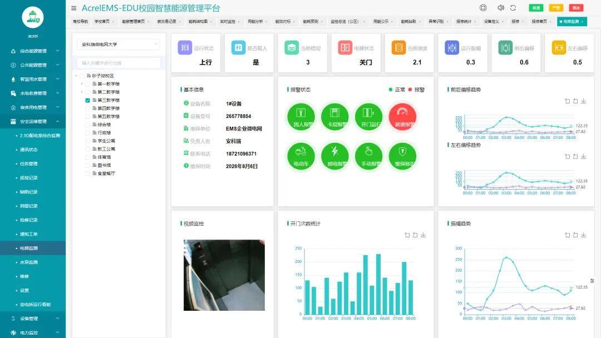Image resolution: width=601 pixels, height=338 pixels.
Task: Click the refresh icon in top header
Action: pos(513,8)
